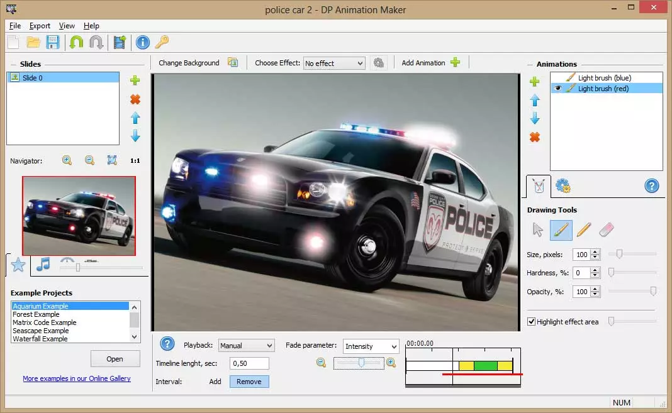Adjust the timeline zoom slider
672x413 pixels.
coord(362,363)
